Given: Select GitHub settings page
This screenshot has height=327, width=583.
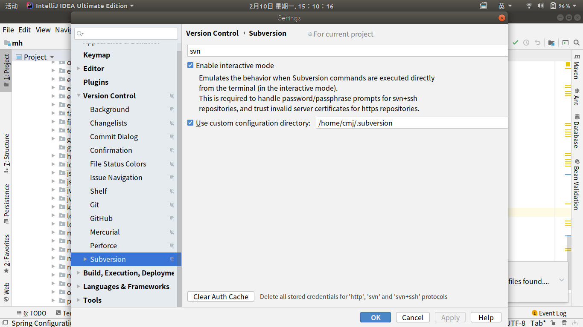Looking at the screenshot, I should [x=101, y=218].
